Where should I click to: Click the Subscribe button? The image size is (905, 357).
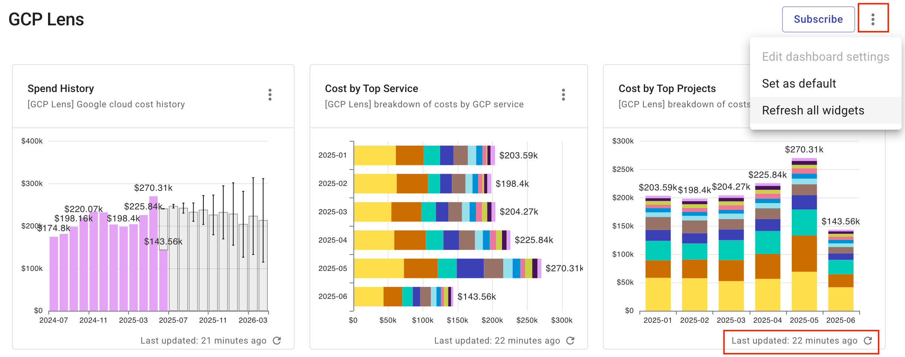pyautogui.click(x=818, y=19)
